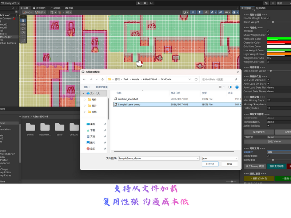Screen dimensions: 291x218
Task: Switch to 动画器 animator tab
Action: pyautogui.click(x=56, y=8)
